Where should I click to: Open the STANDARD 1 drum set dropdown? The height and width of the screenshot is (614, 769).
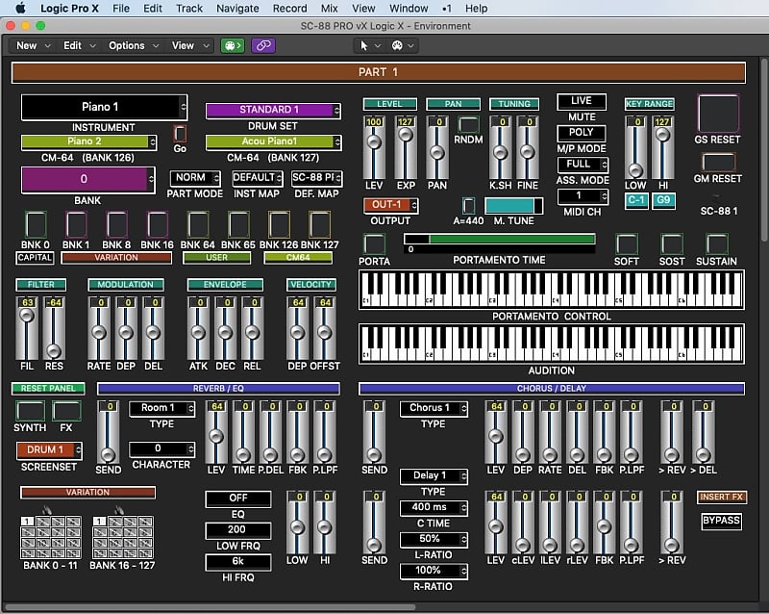(273, 110)
